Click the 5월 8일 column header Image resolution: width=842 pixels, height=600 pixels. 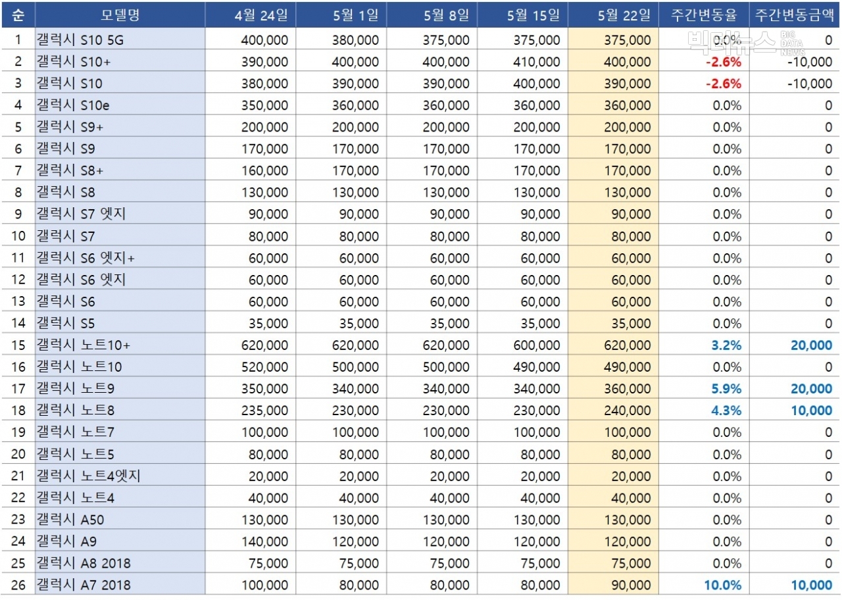click(432, 15)
